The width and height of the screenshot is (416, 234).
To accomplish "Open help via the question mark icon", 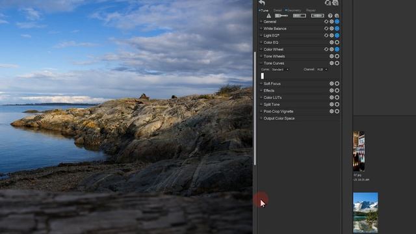I will pyautogui.click(x=330, y=16).
